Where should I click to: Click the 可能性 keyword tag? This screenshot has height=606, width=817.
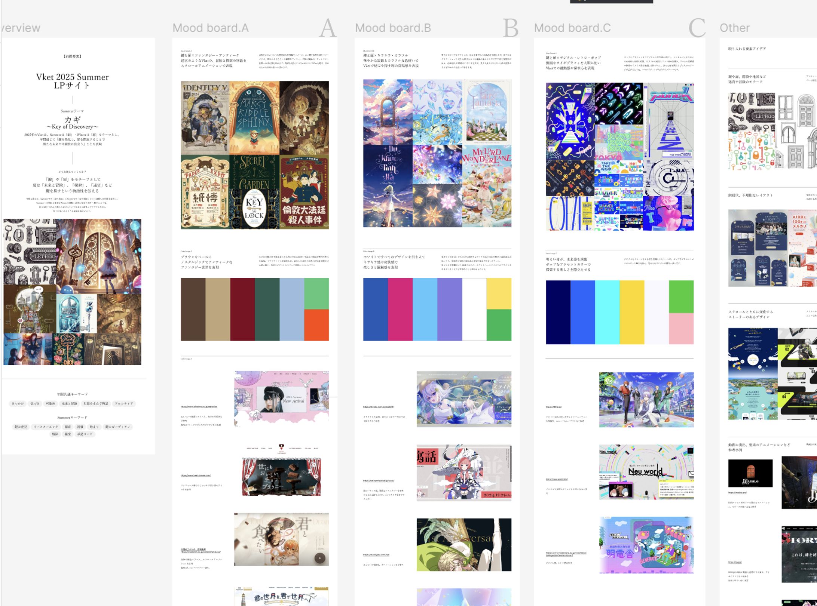tap(51, 404)
